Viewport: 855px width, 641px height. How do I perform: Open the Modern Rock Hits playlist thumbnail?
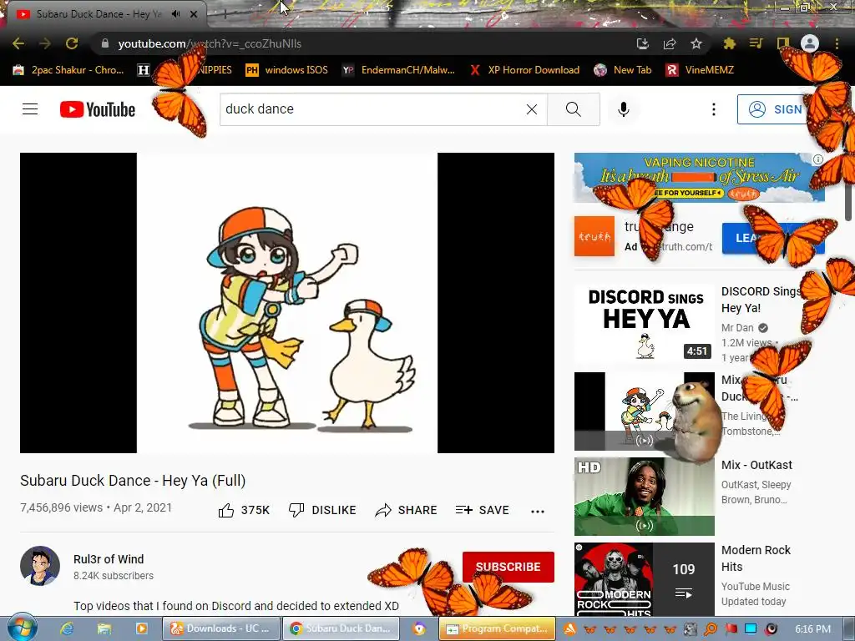(x=644, y=579)
